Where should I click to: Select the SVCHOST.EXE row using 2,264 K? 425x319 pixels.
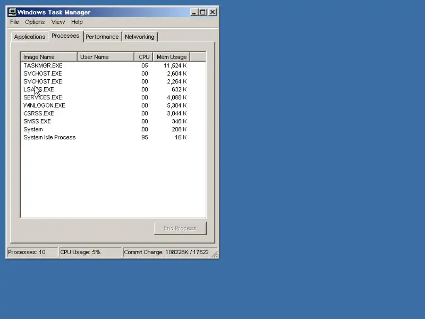coord(113,81)
